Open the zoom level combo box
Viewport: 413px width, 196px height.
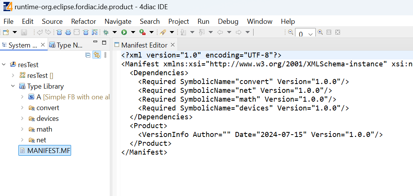click(305, 33)
